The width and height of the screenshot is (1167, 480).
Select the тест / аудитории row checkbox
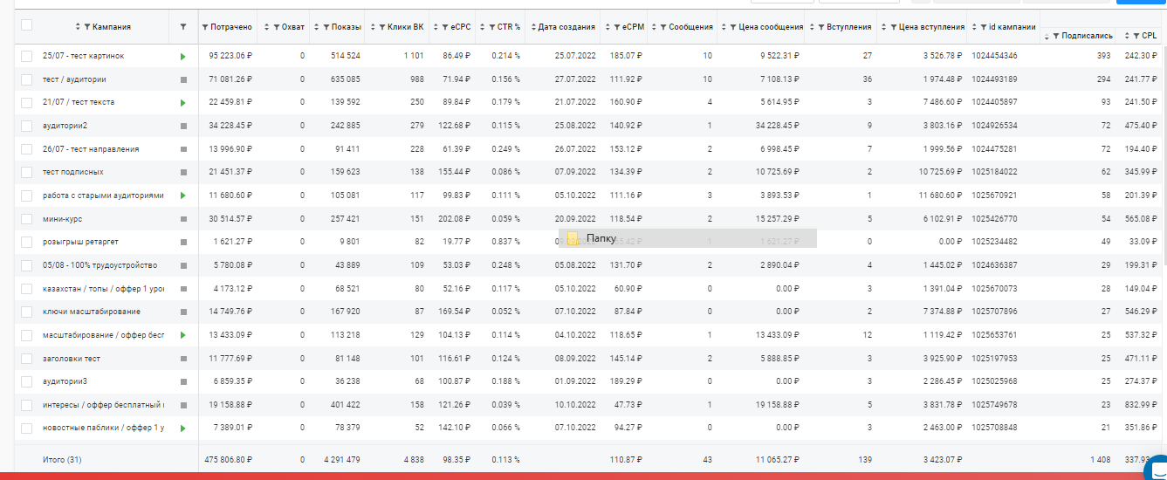point(26,79)
